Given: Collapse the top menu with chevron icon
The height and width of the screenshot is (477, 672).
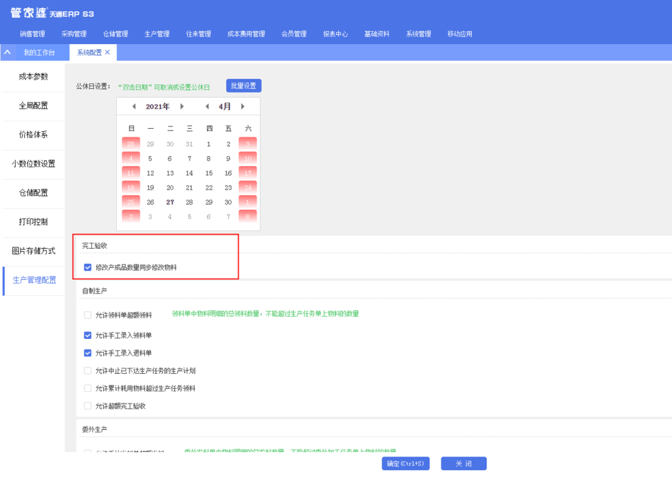Looking at the screenshot, I should [7, 53].
